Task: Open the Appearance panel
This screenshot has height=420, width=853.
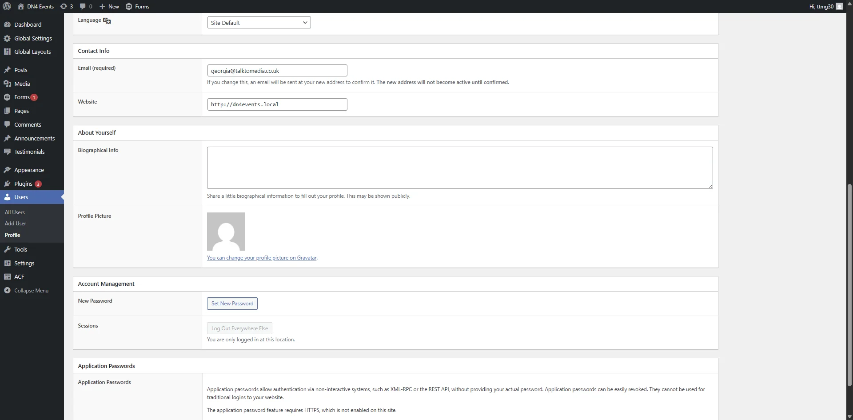Action: [28, 169]
